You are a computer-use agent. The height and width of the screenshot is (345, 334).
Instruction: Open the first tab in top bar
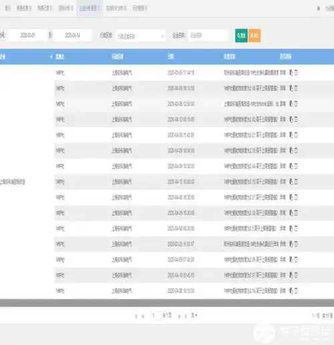pos(8,8)
